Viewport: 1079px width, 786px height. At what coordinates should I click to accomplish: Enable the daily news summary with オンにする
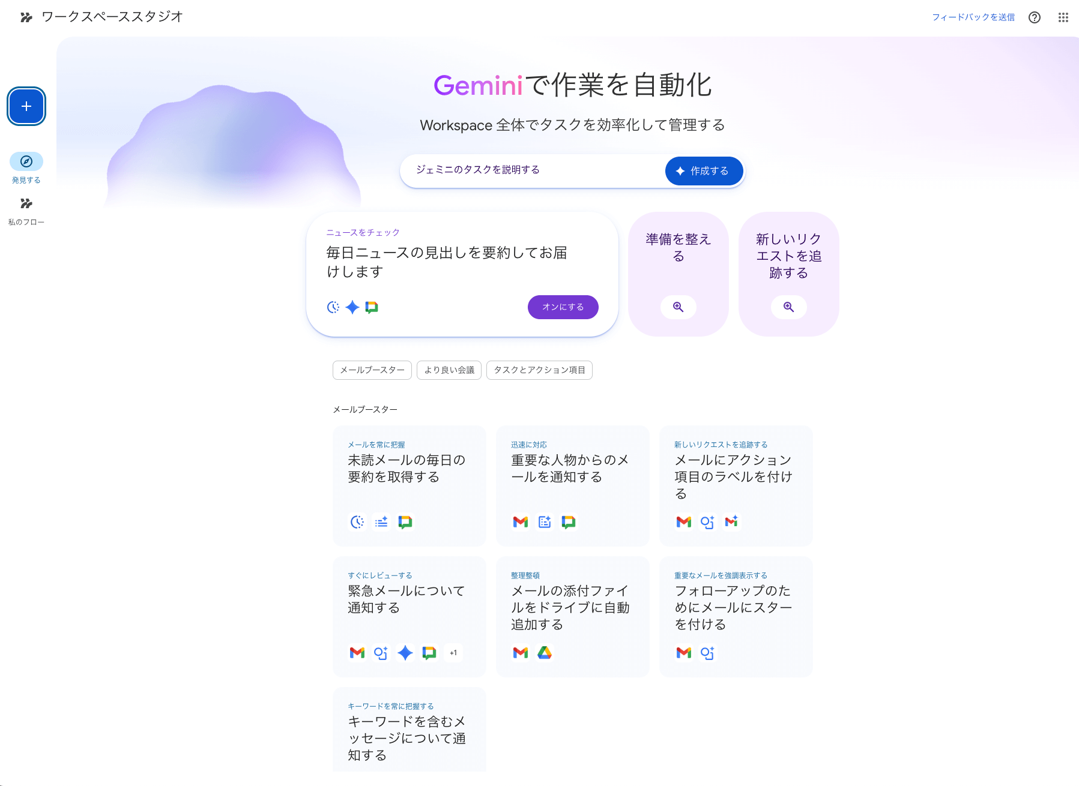point(562,307)
